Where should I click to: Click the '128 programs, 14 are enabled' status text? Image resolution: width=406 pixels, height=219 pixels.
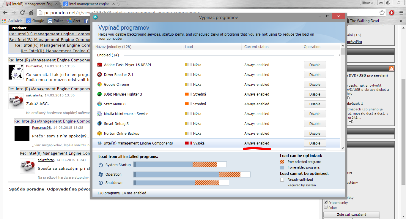tap(122, 193)
